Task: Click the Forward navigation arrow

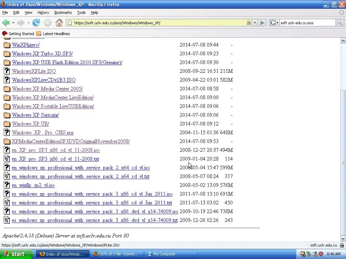Action: [21, 23]
